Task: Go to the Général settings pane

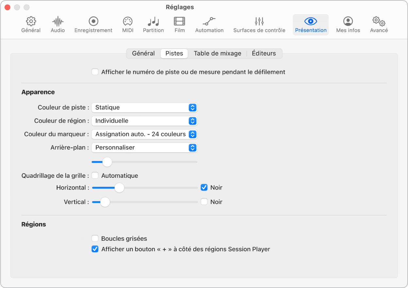Action: click(31, 25)
